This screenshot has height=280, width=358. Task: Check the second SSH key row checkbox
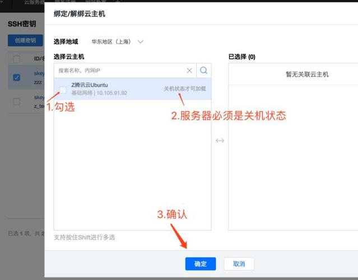(x=16, y=101)
